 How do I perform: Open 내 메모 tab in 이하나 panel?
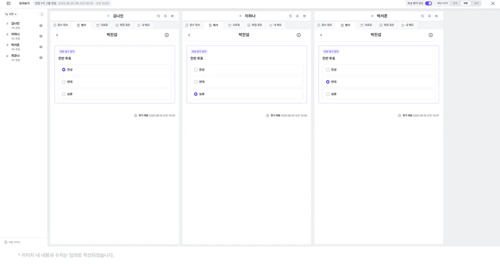275,25
